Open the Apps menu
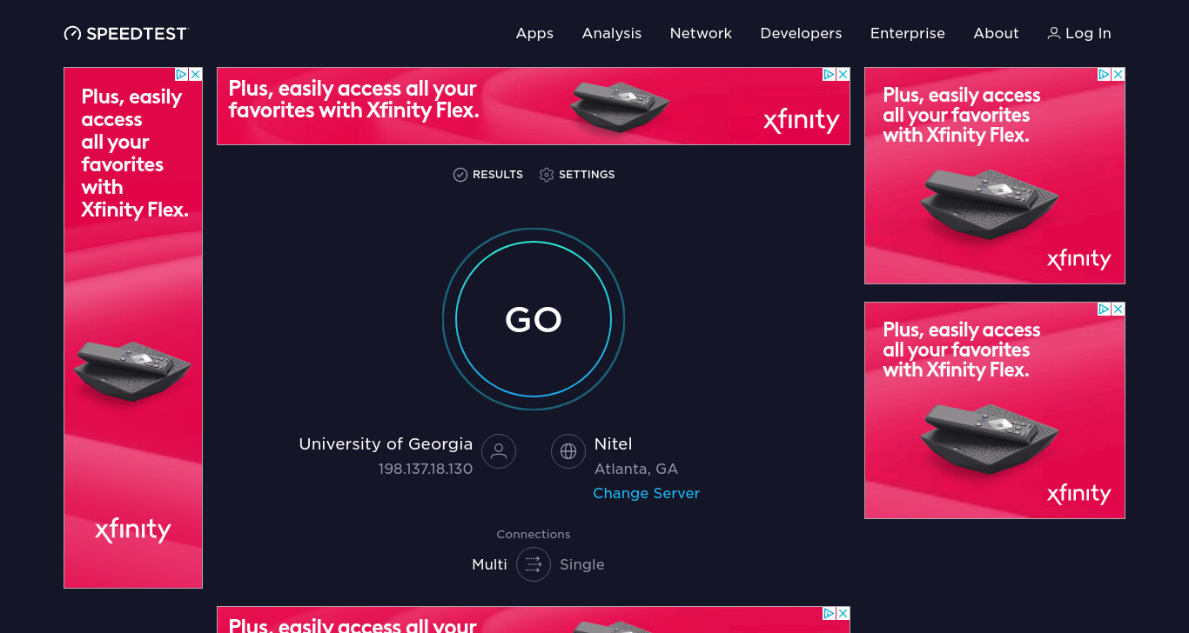This screenshot has width=1189, height=633. [x=534, y=33]
